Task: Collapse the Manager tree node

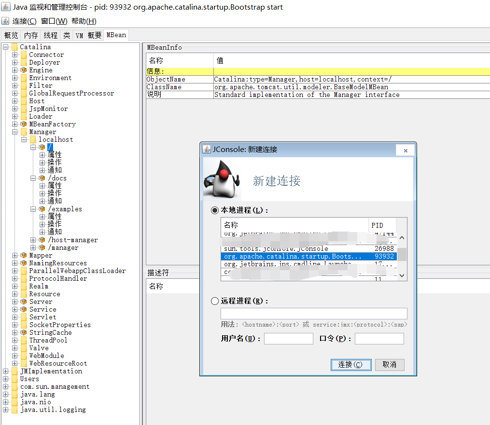Action: point(15,132)
